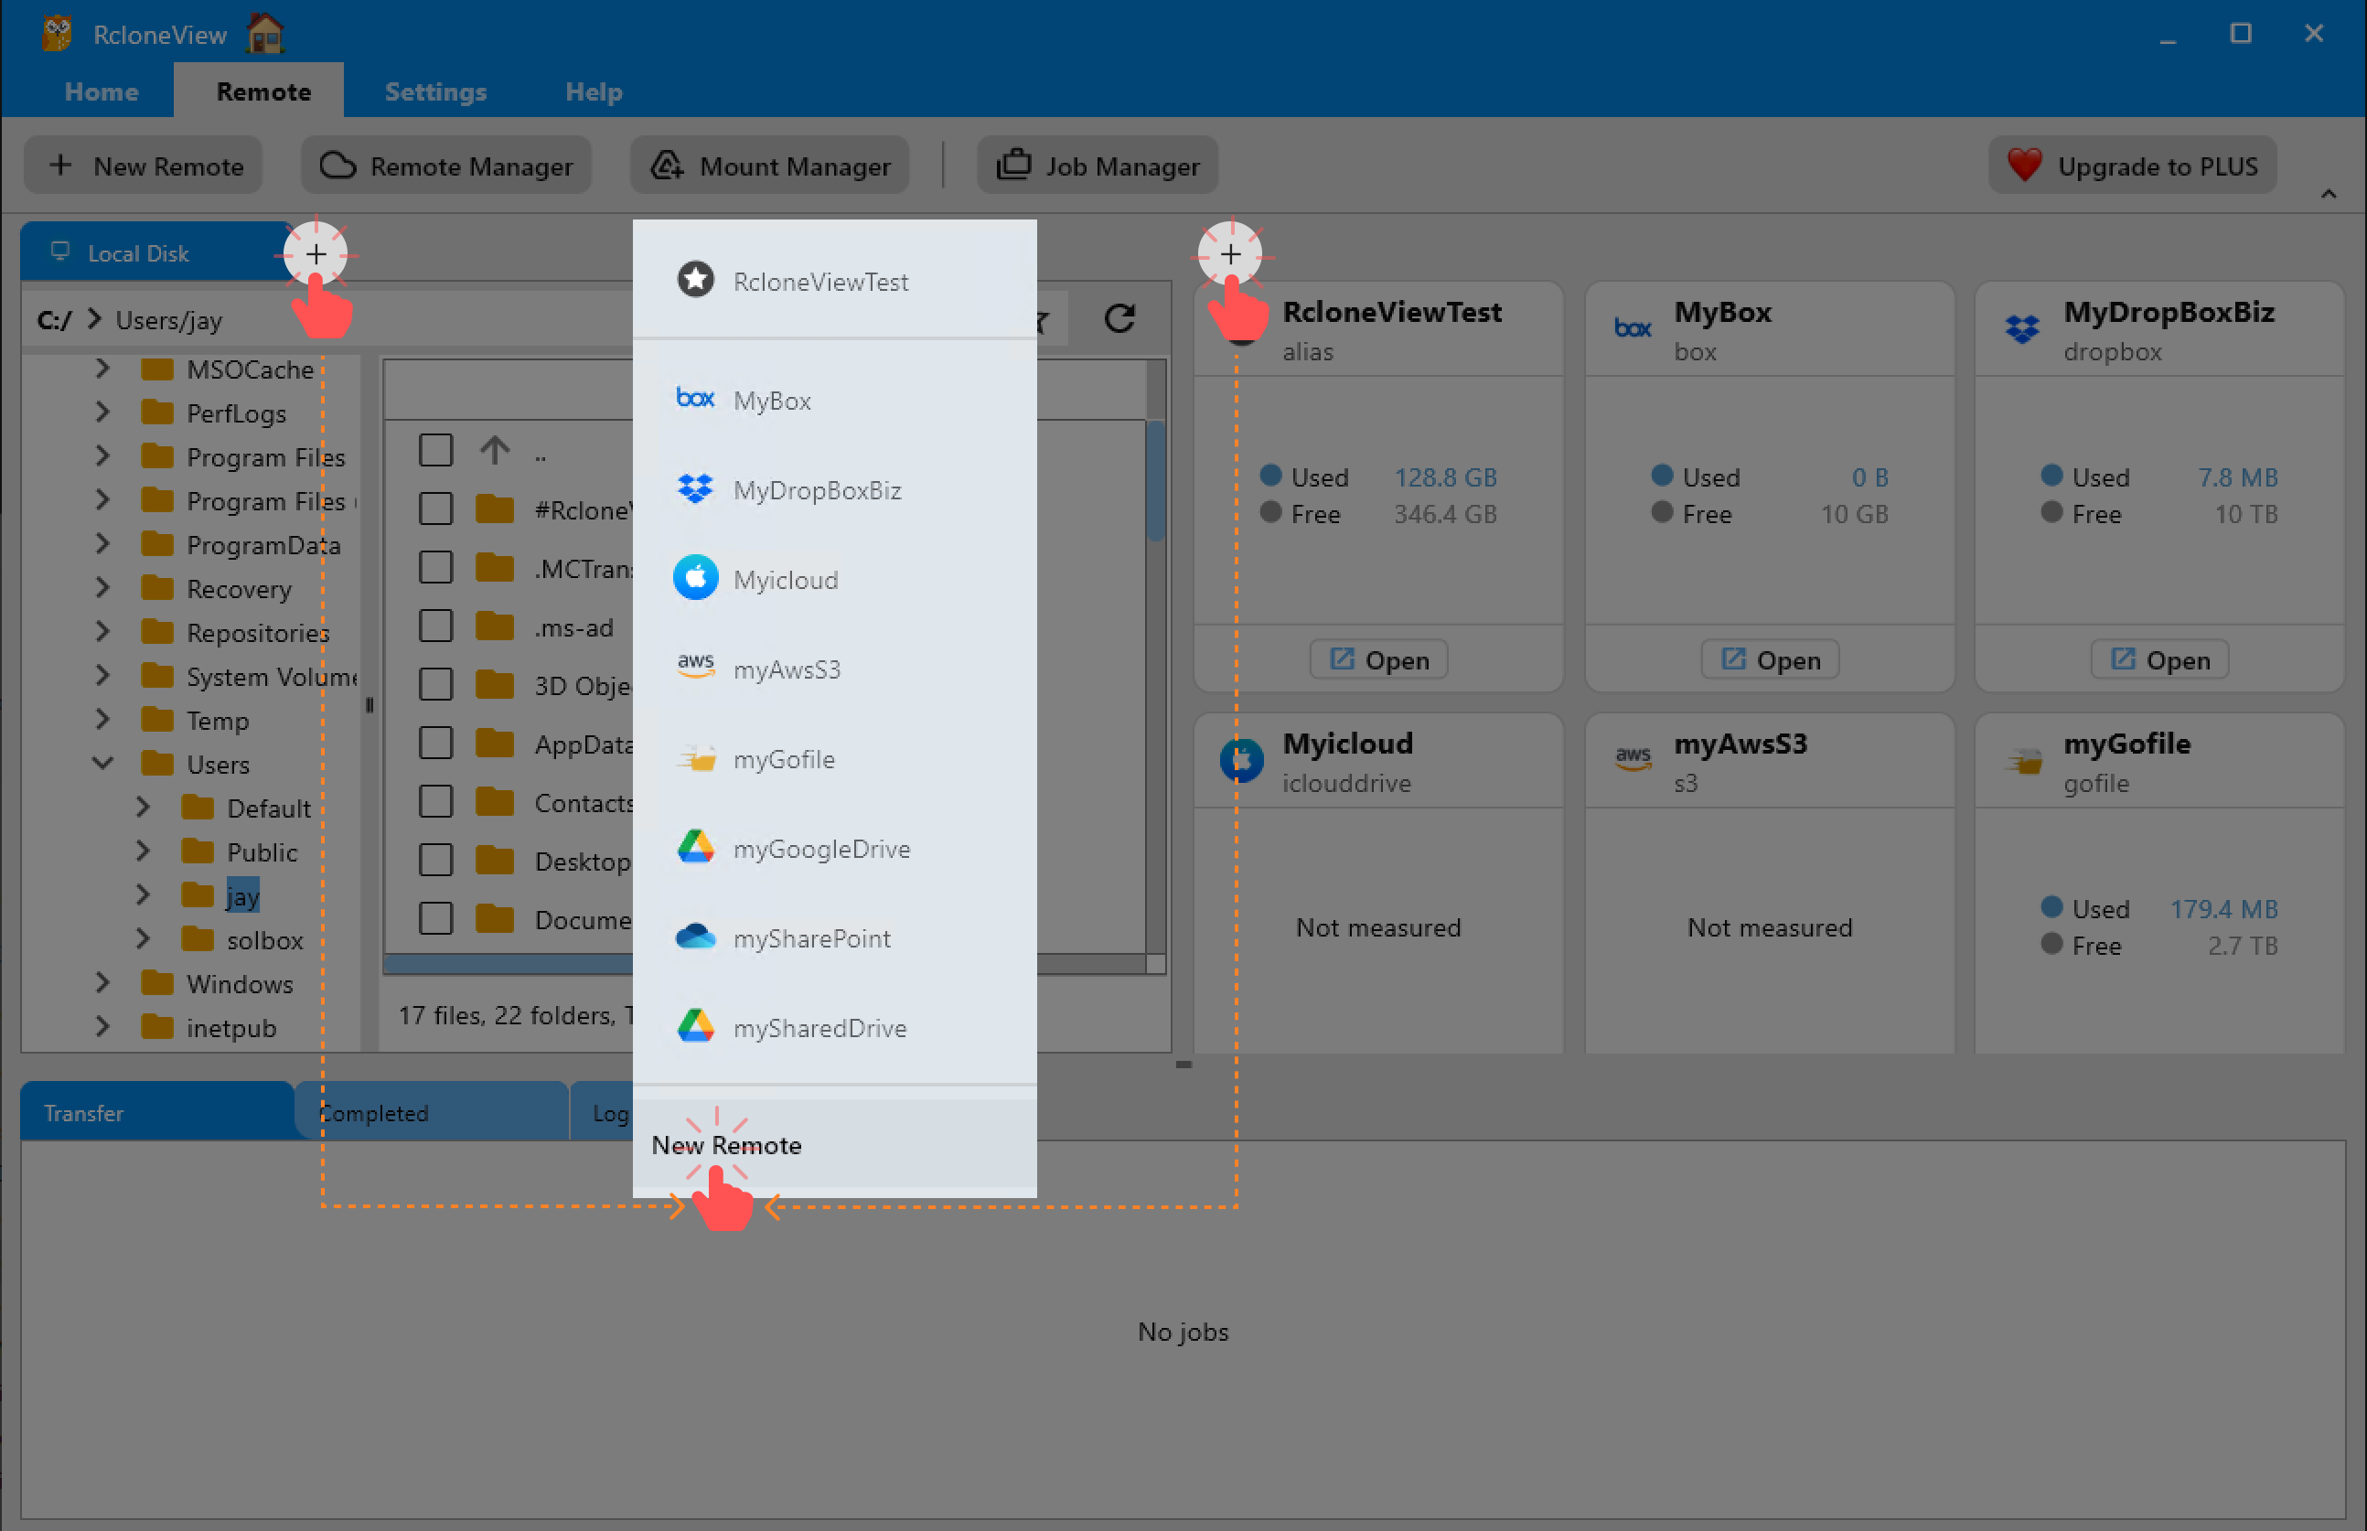Check the AppData folder checkbox
Screen dimensions: 2367x1531
point(435,742)
